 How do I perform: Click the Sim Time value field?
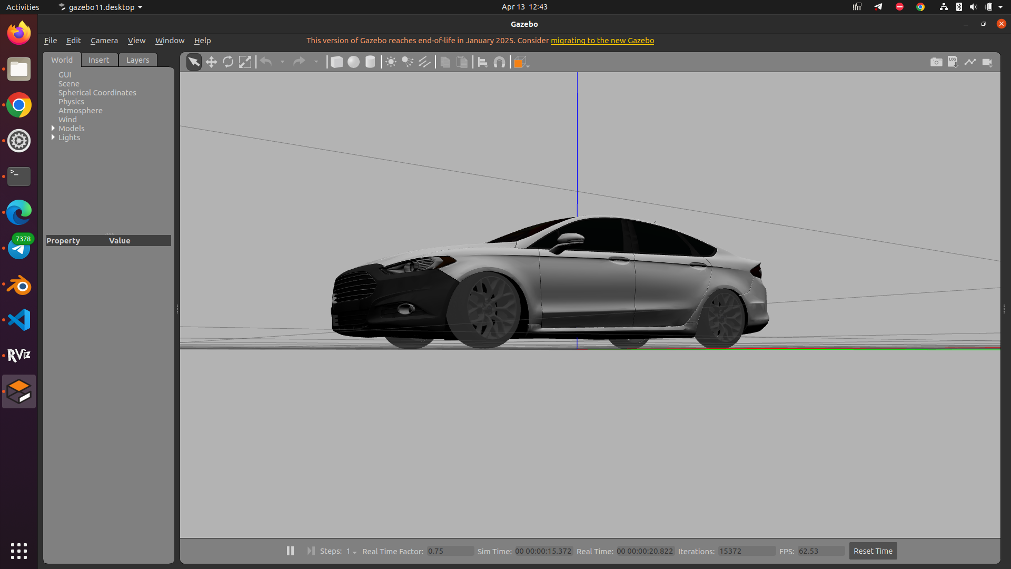543,551
